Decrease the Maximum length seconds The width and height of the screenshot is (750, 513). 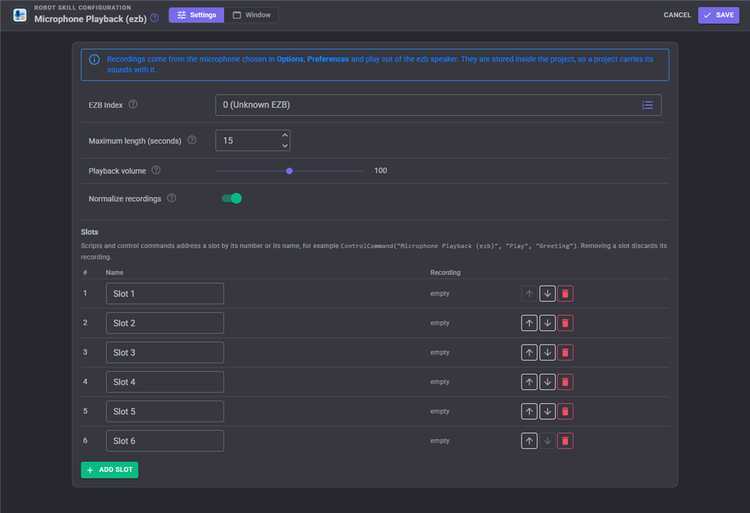point(285,146)
